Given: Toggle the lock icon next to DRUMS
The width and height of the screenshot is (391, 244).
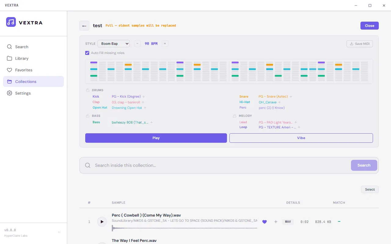Looking at the screenshot, I should click(x=88, y=90).
